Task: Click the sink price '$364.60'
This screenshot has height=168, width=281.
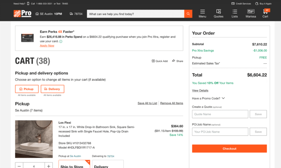Action: pos(177,126)
